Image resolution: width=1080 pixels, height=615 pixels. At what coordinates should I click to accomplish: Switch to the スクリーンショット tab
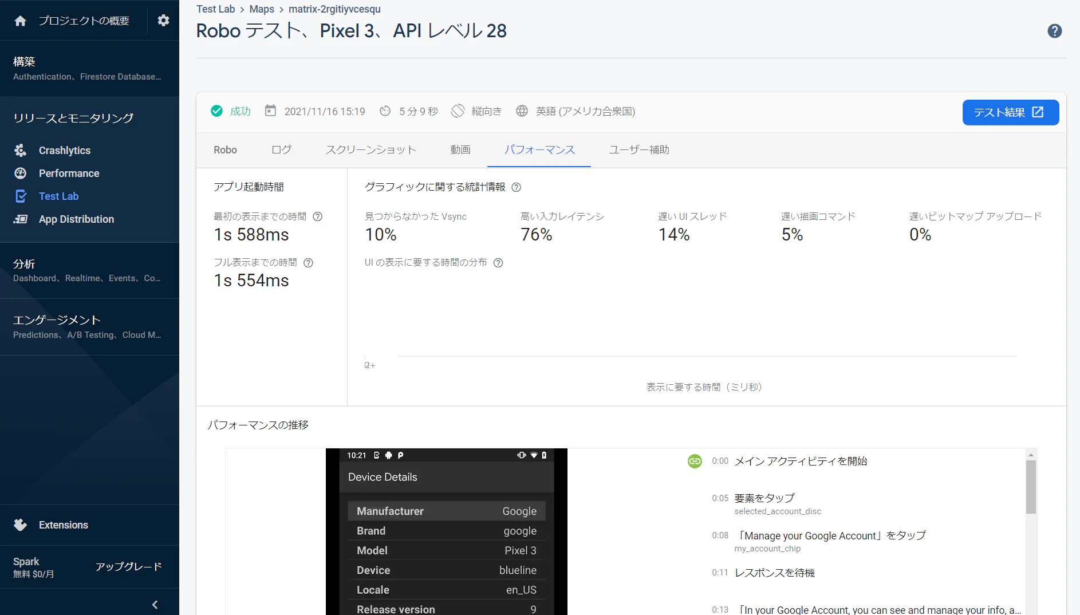point(370,150)
